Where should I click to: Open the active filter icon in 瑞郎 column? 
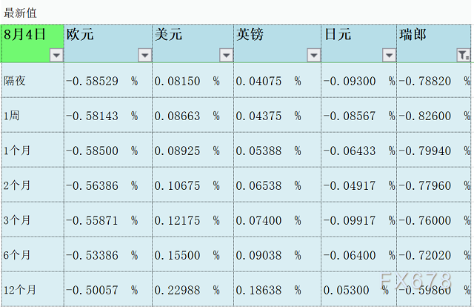click(x=464, y=56)
